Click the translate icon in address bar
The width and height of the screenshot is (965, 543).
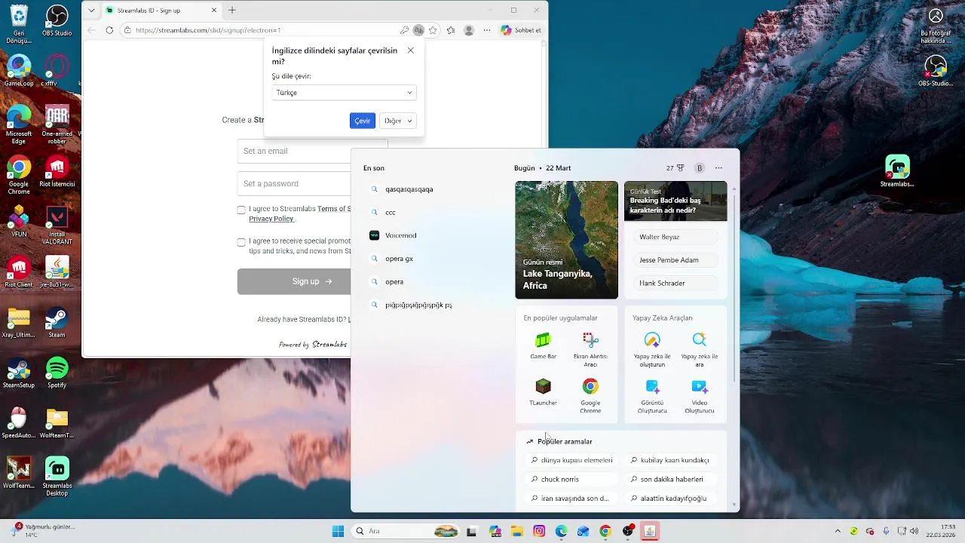pyautogui.click(x=418, y=30)
